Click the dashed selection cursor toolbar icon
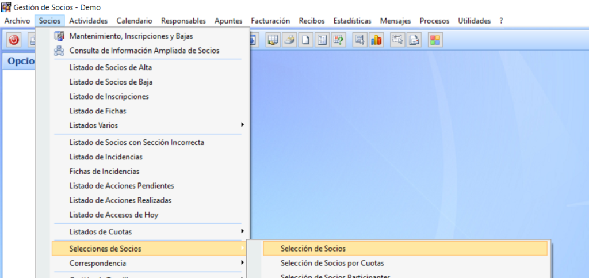The width and height of the screenshot is (589, 278). [x=397, y=40]
